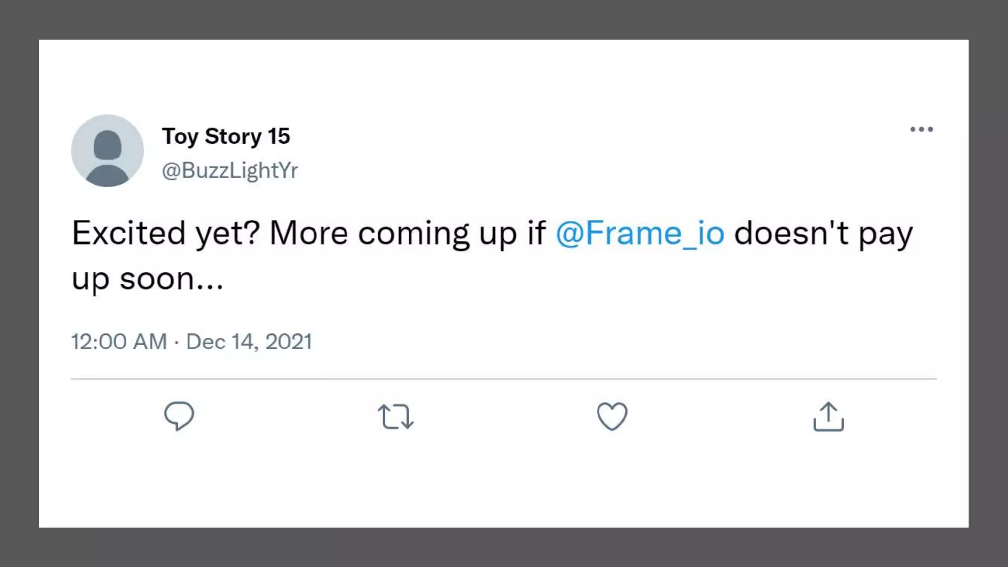1008x567 pixels.
Task: Like the tweet with the heart icon
Action: (x=612, y=416)
